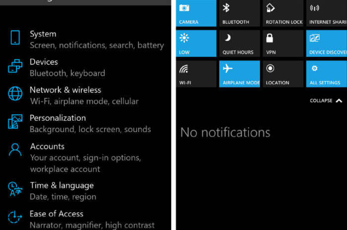Click "Narrator, magnifier, high contrast" text
This screenshot has width=347, height=230.
[x=92, y=225]
